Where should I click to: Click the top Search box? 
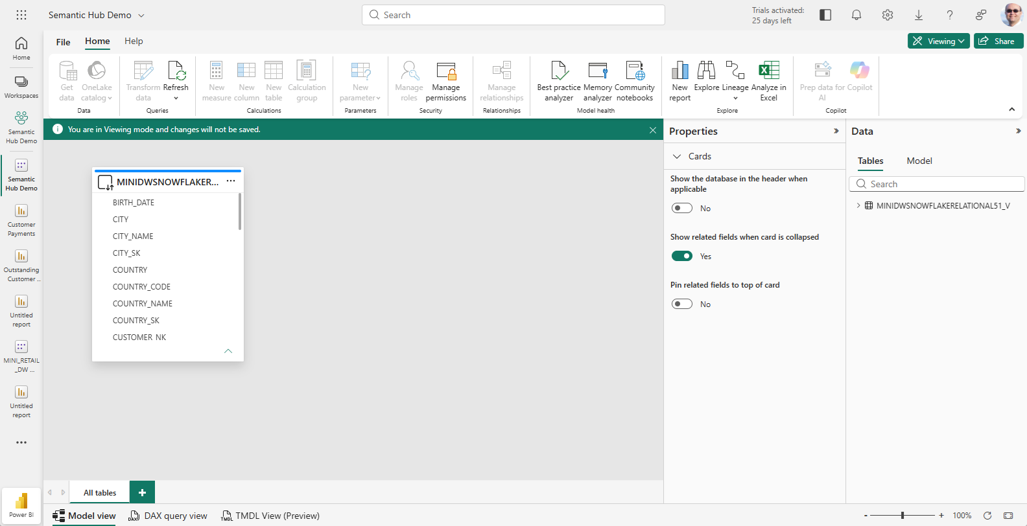coord(513,15)
